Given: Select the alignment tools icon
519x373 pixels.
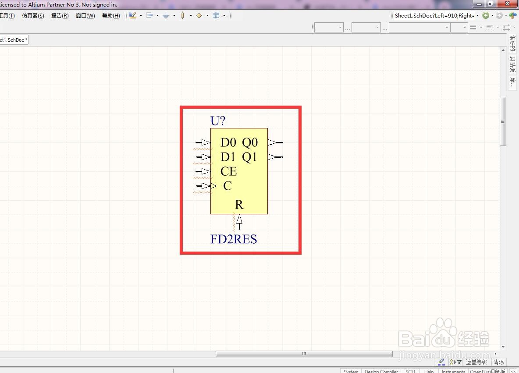Looking at the screenshot, I should pyautogui.click(x=149, y=15).
